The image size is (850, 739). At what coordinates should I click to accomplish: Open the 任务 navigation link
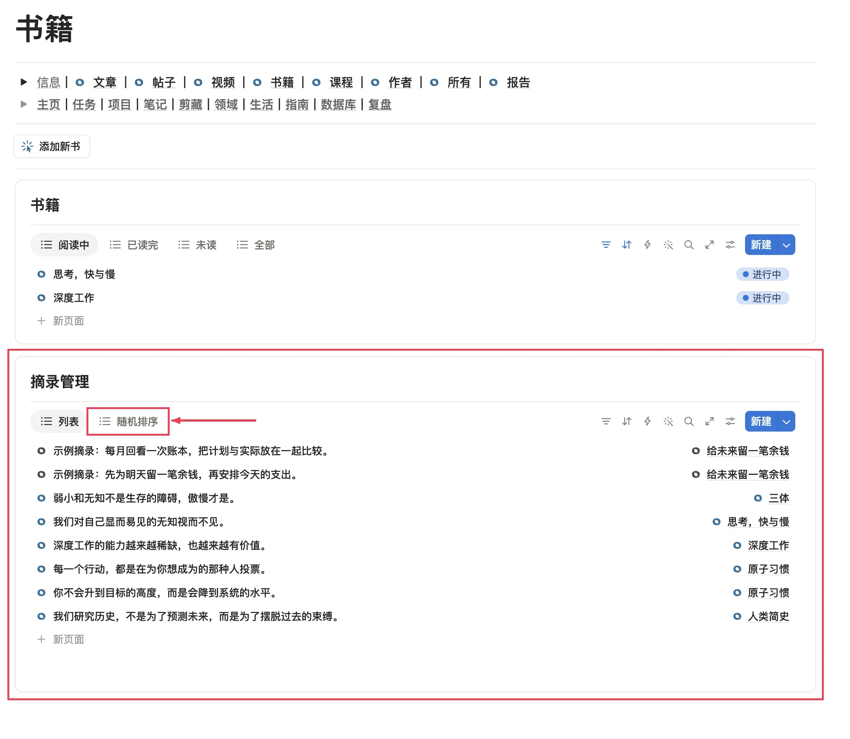pos(84,104)
